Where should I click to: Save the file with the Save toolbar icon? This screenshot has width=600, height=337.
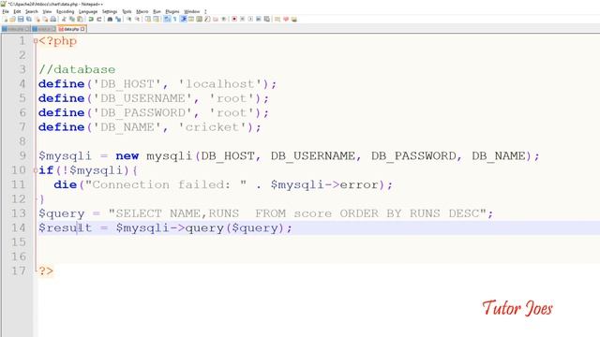(x=21, y=19)
